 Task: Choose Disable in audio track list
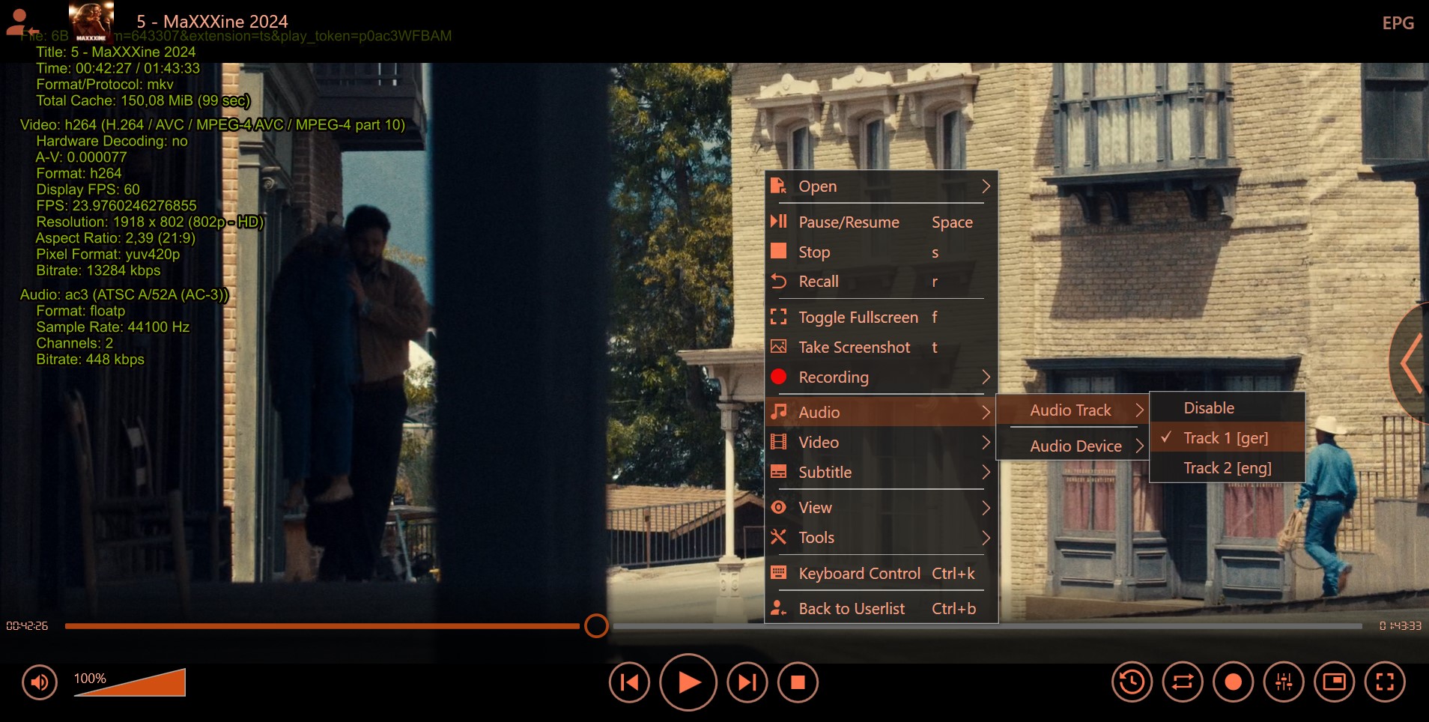pyautogui.click(x=1227, y=408)
